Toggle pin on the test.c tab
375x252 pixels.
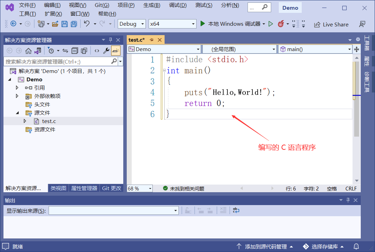point(151,40)
